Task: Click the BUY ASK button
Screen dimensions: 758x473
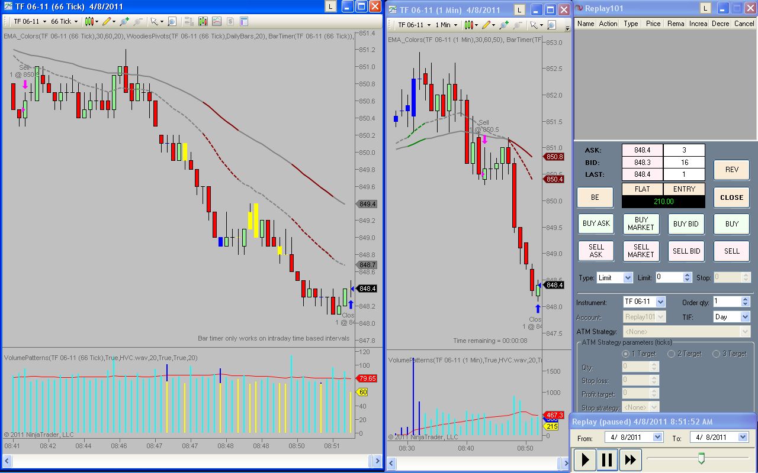Action: coord(596,223)
